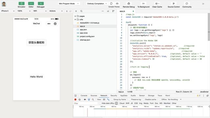Image resolution: width=210 pixels, height=118 pixels.
Task: Click the file tree search icon
Action: [81, 11]
